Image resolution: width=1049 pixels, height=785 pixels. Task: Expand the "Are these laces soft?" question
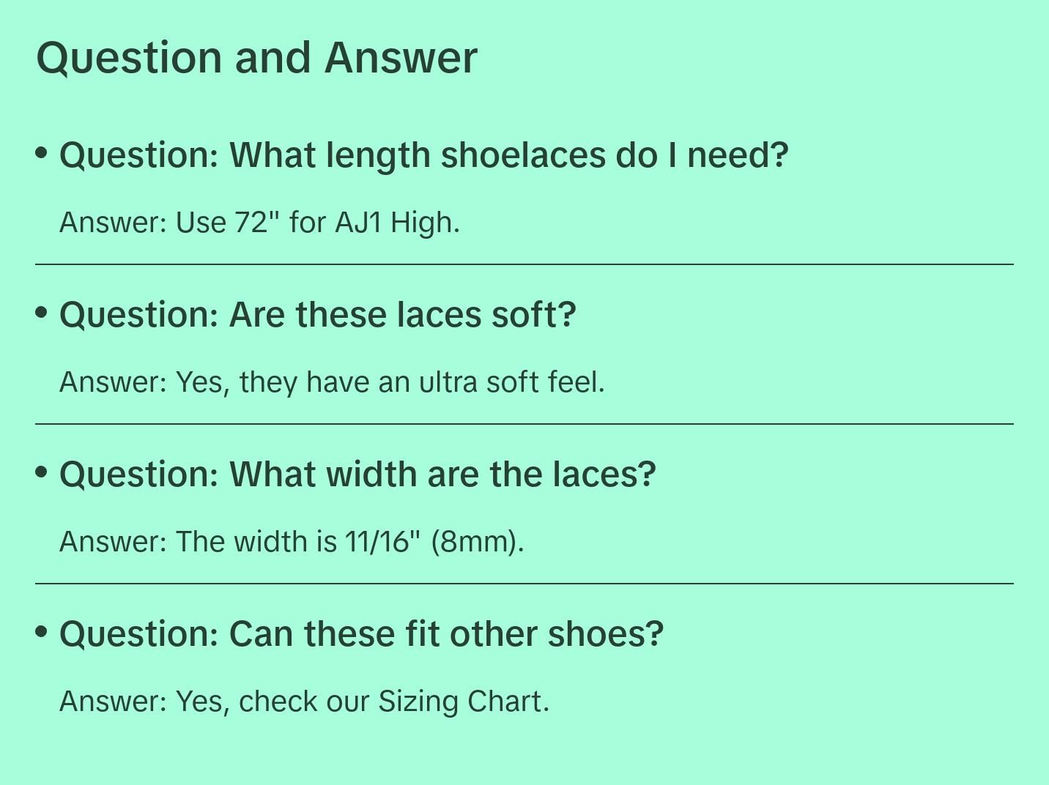point(318,315)
